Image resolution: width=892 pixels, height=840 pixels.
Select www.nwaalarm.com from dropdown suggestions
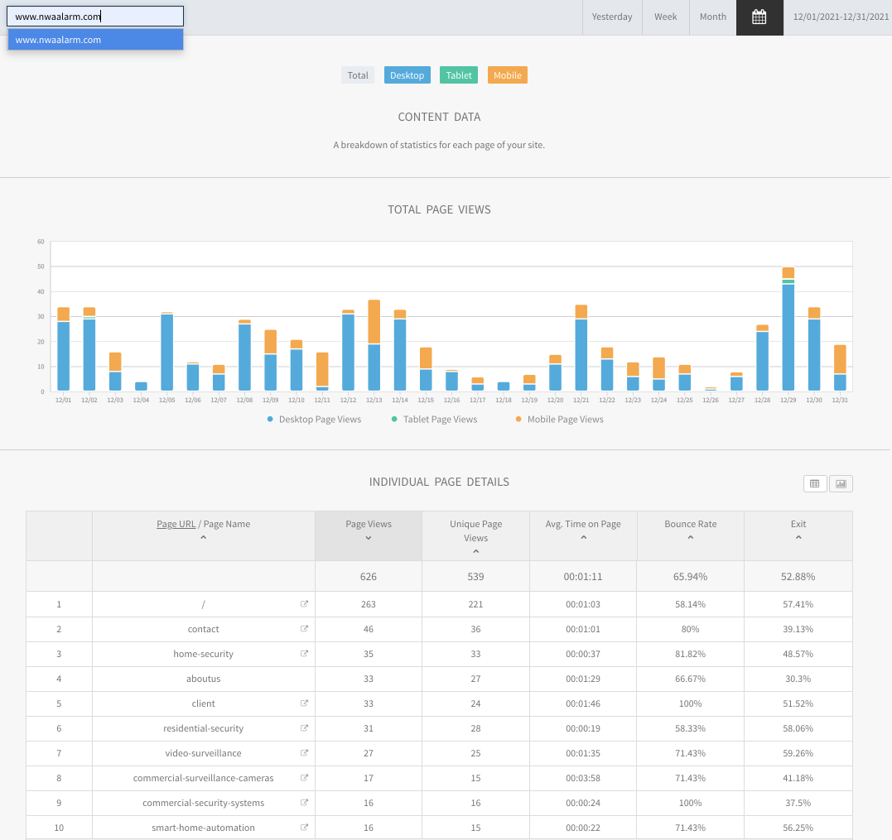[x=95, y=40]
